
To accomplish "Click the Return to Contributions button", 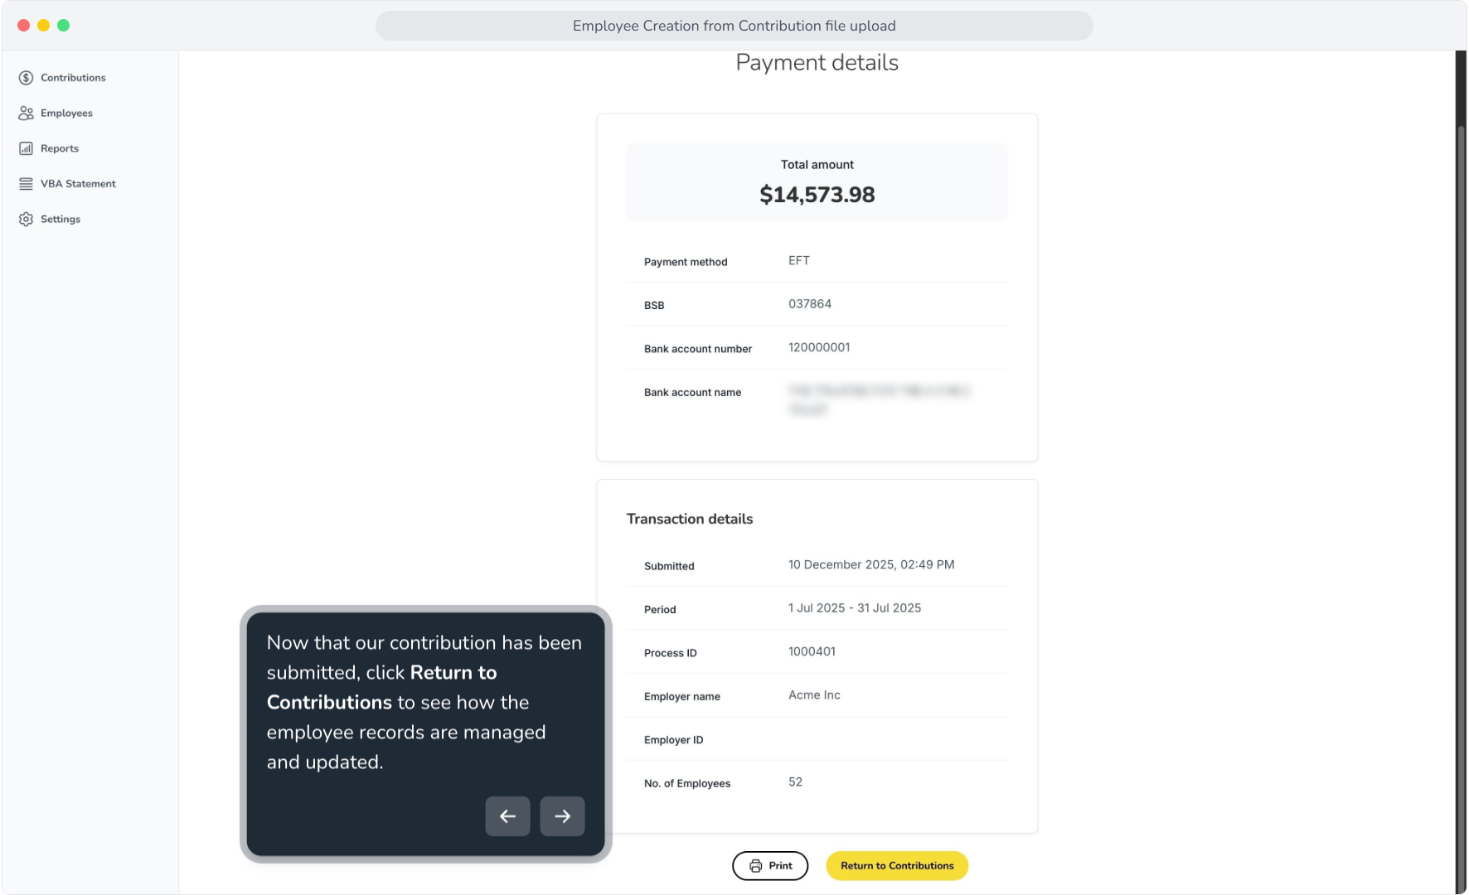I will (x=897, y=866).
